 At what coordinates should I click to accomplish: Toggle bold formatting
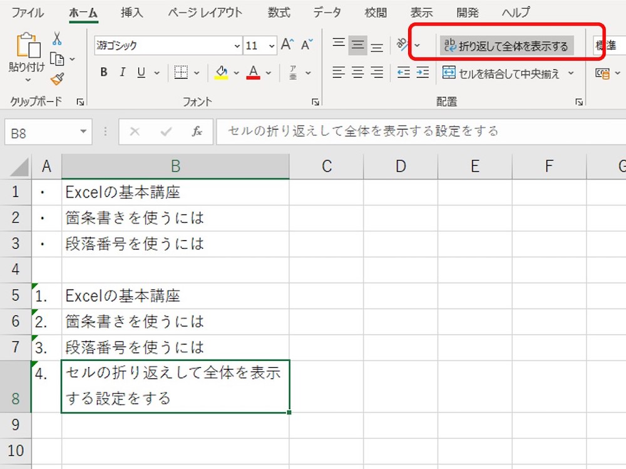pyautogui.click(x=104, y=72)
